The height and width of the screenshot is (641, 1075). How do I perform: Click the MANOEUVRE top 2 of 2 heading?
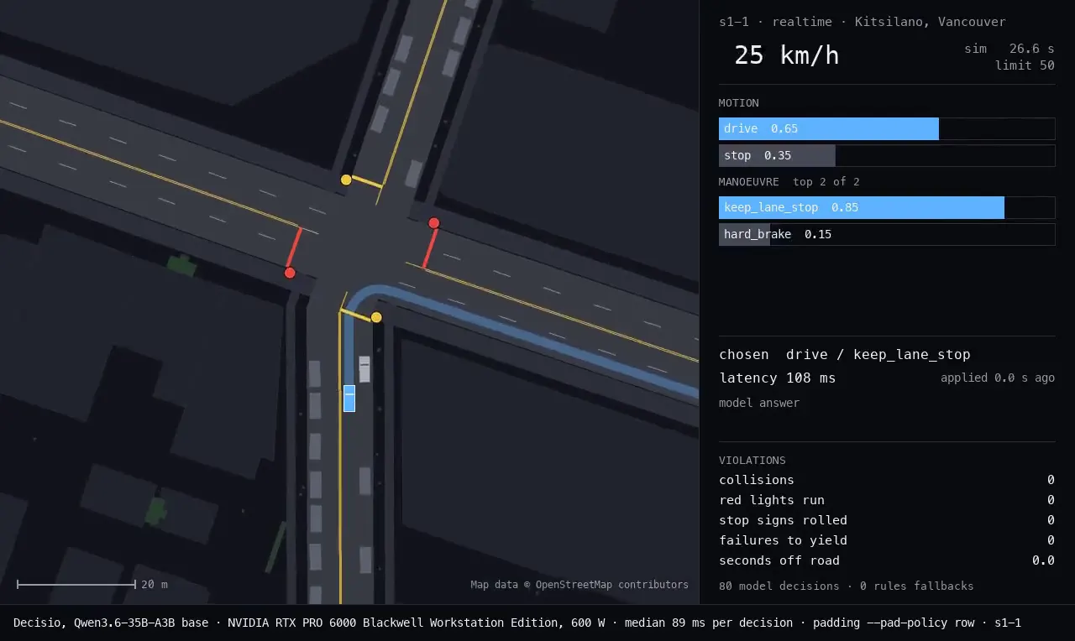789,182
